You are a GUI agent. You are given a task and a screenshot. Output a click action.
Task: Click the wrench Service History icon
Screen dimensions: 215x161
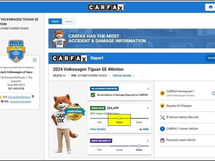[x=162, y=117]
